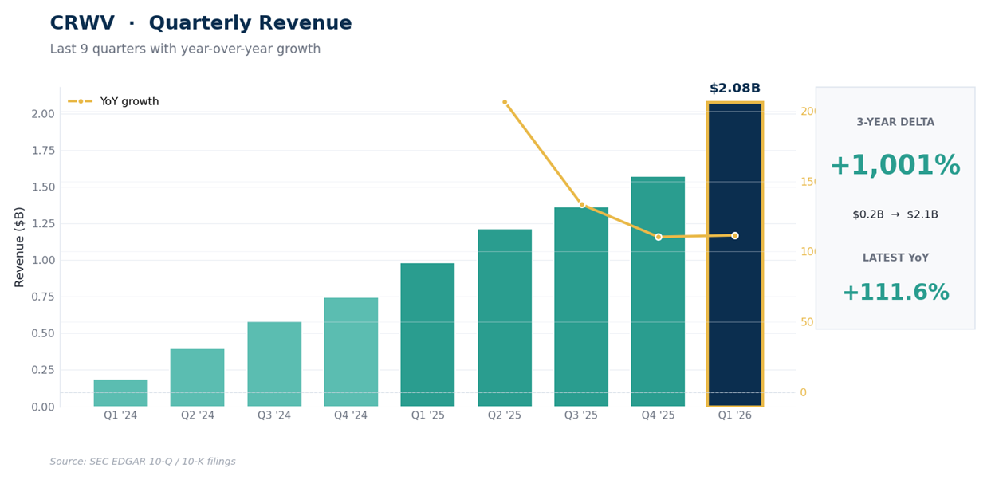Click the YoY growth marker at Q1 '26
995x484 pixels.
(734, 235)
